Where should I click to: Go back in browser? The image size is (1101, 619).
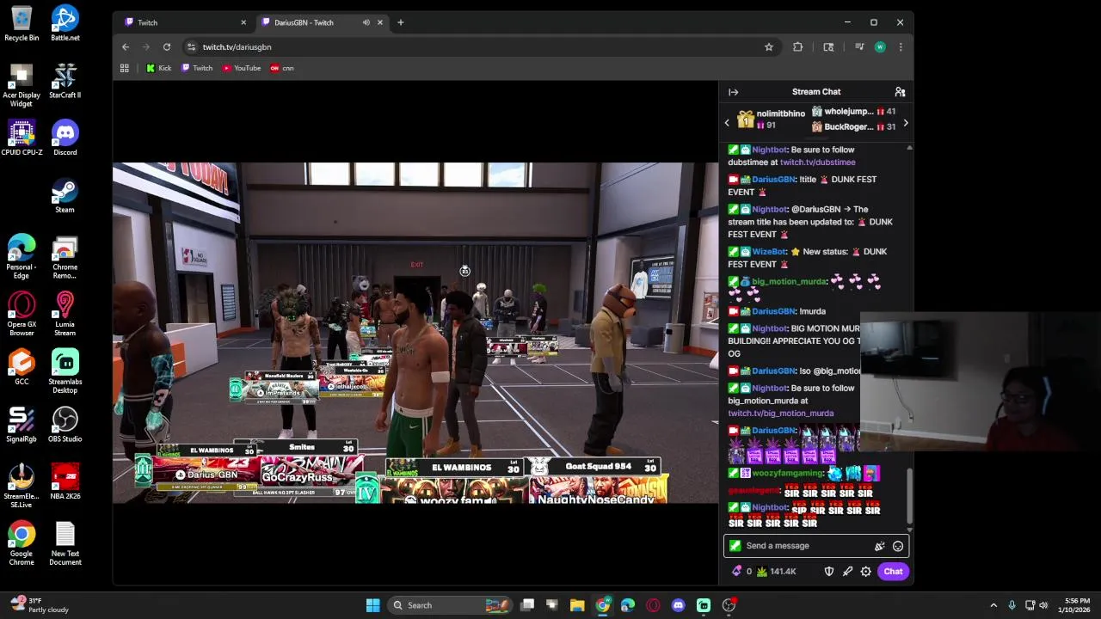pyautogui.click(x=126, y=47)
